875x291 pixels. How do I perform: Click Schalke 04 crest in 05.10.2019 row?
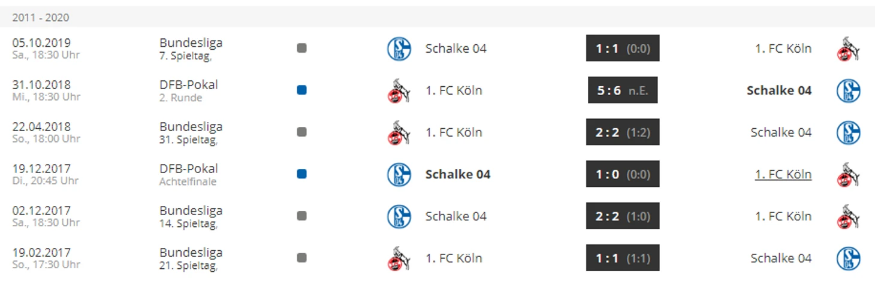click(399, 48)
